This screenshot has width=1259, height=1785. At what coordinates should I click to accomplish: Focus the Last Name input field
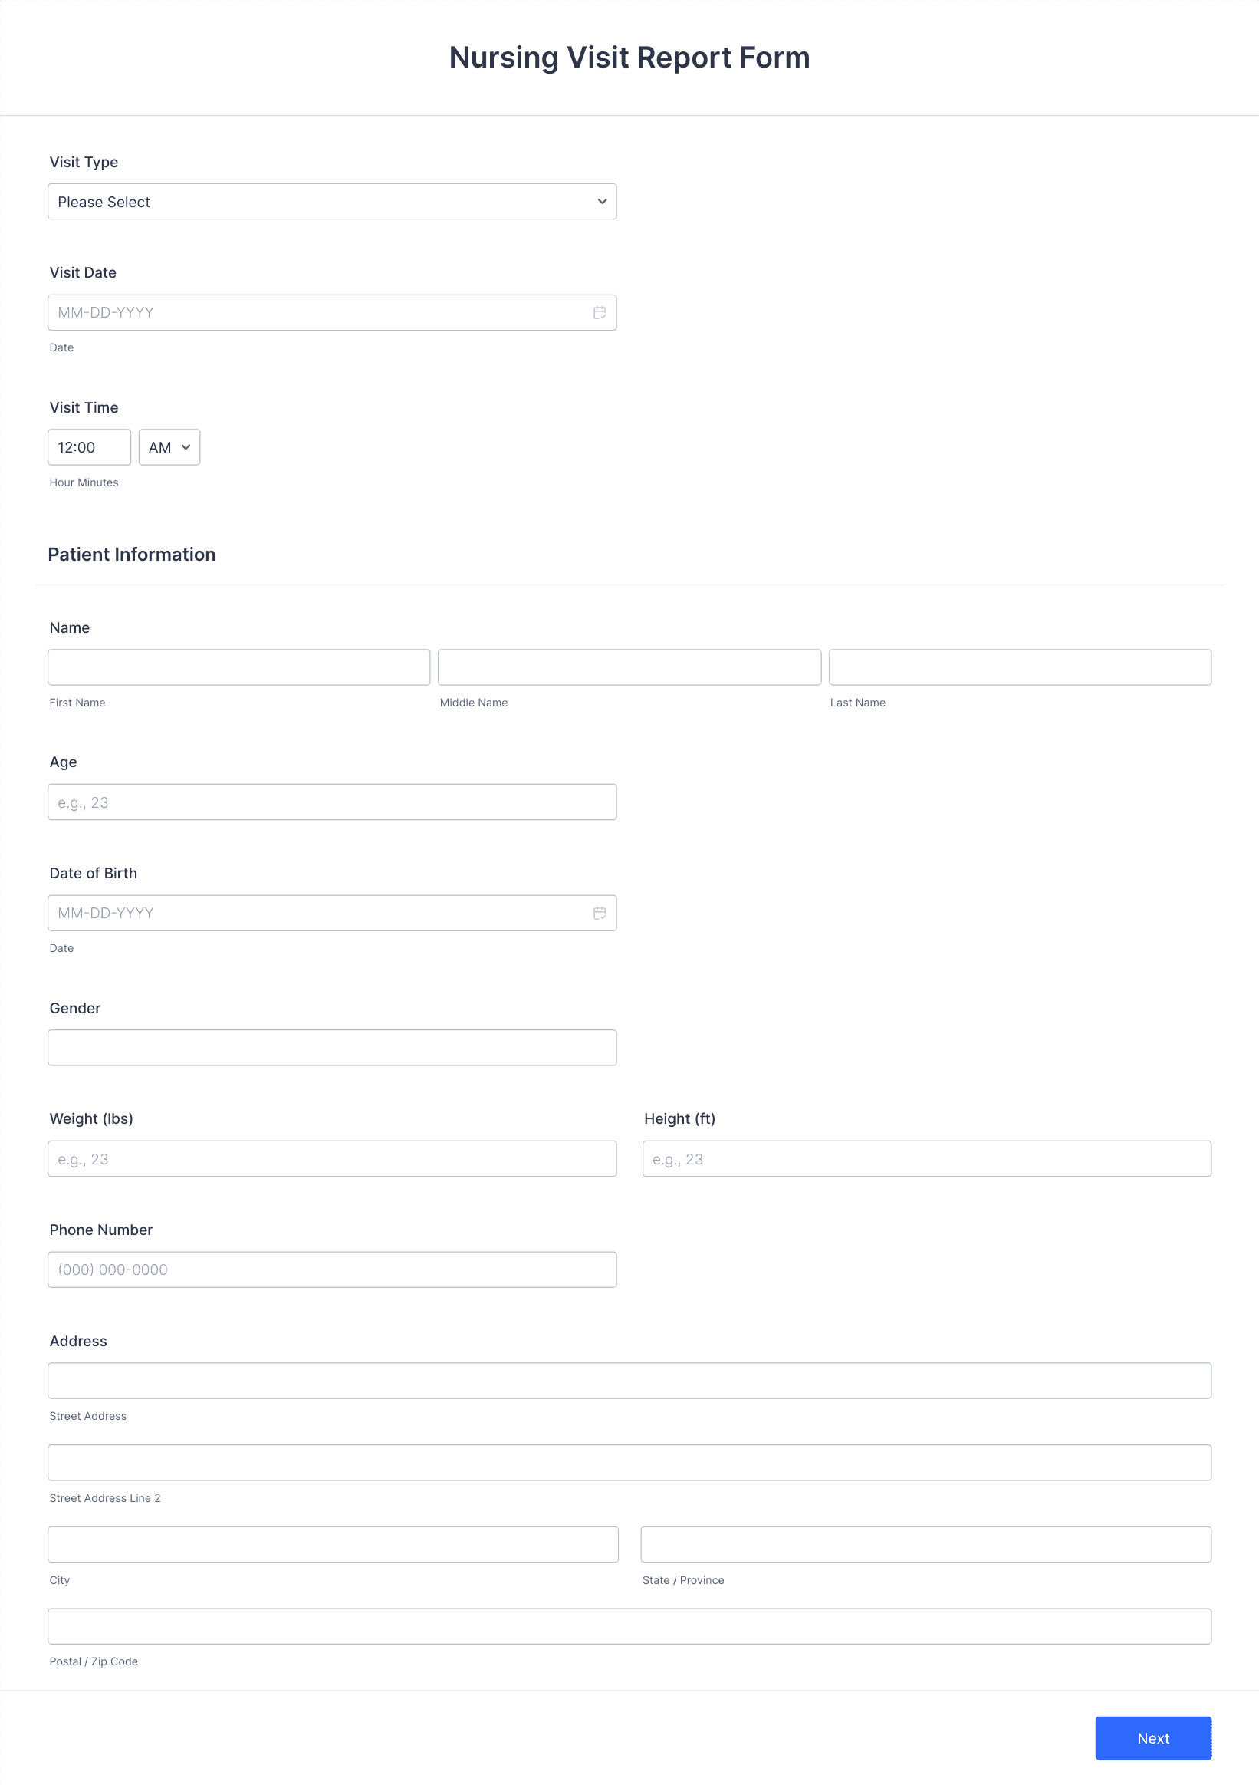point(1020,667)
